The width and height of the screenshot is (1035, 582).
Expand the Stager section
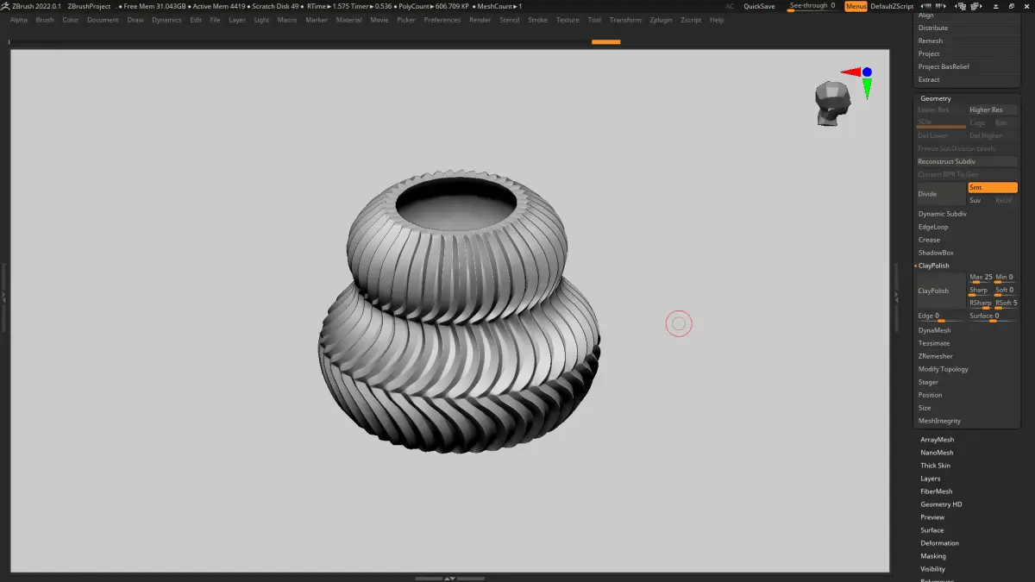928,382
